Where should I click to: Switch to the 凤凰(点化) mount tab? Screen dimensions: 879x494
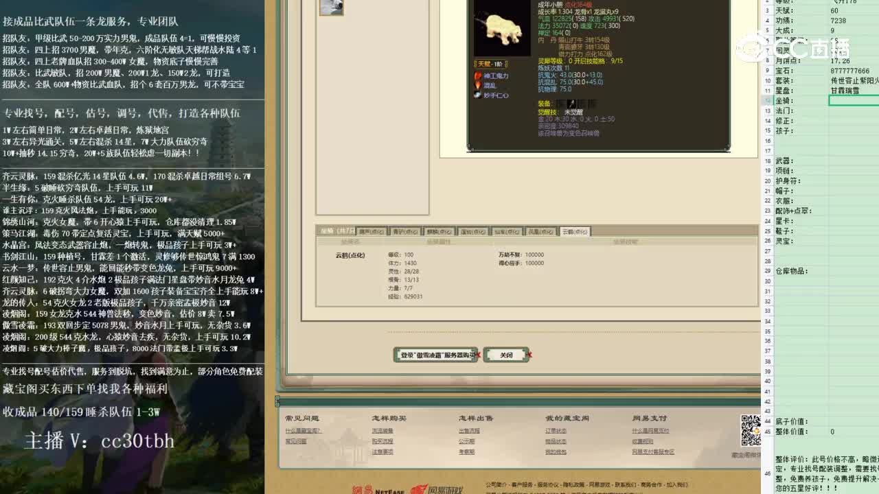coord(543,231)
